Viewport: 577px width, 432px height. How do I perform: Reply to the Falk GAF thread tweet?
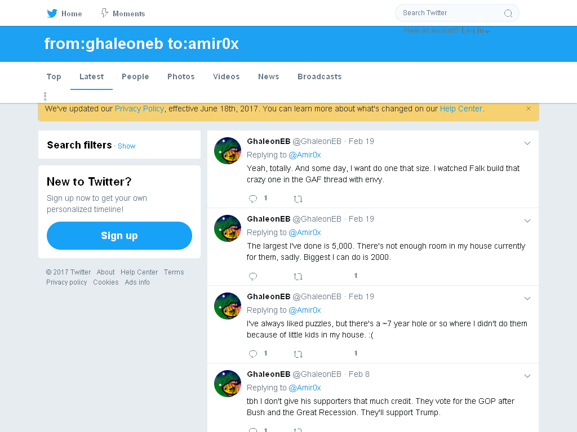pyautogui.click(x=253, y=199)
